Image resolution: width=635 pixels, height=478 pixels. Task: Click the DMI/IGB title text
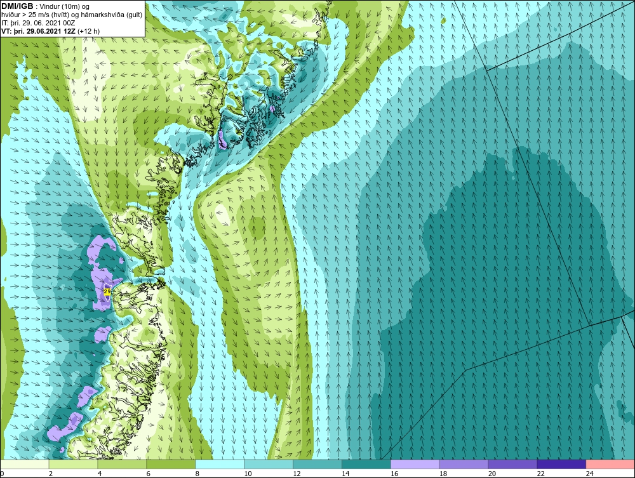click(17, 6)
